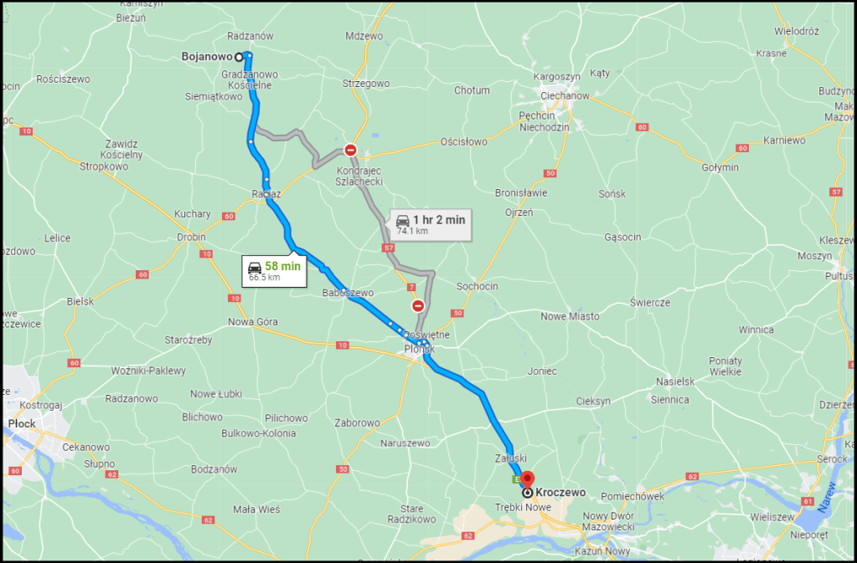Click the Narew river label

click(828, 497)
